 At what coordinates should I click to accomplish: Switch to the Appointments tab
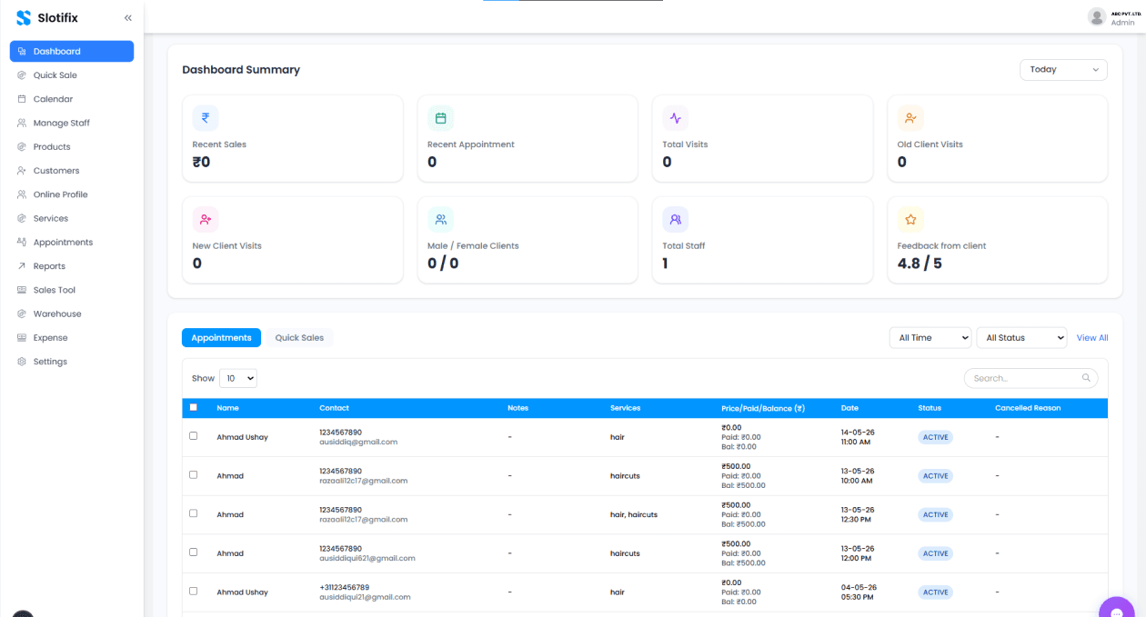[221, 338]
